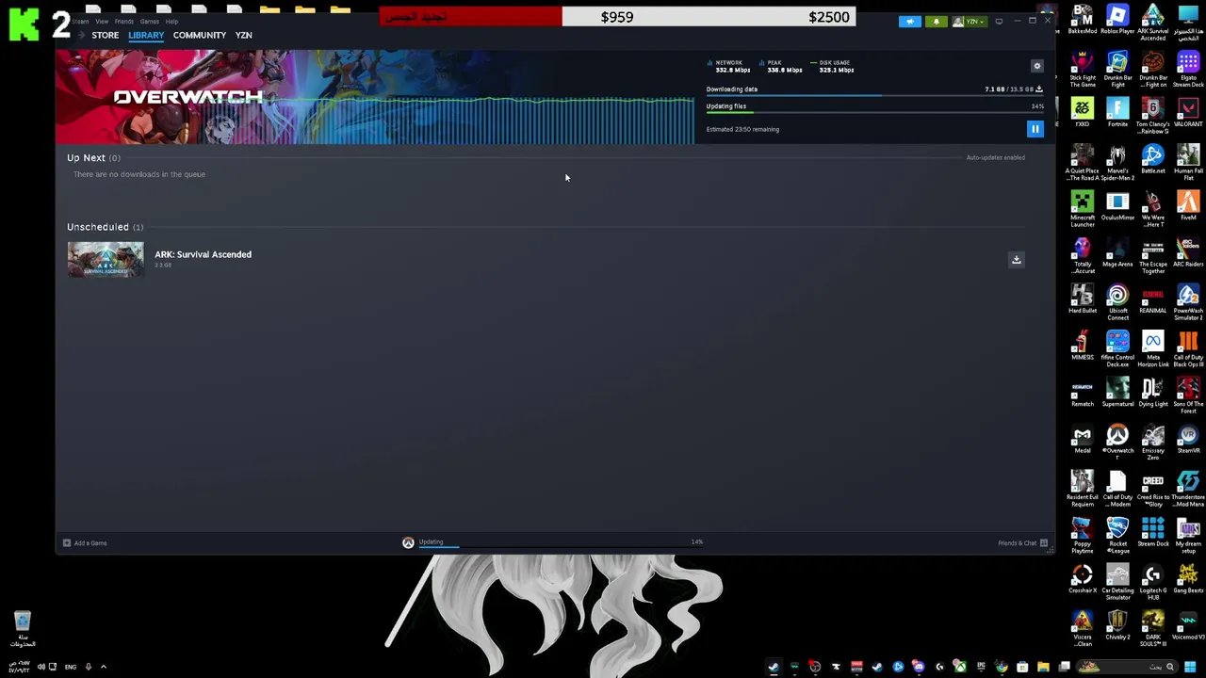The height and width of the screenshot is (678, 1206).
Task: Click the taskbar microphone icon
Action: tap(89, 667)
